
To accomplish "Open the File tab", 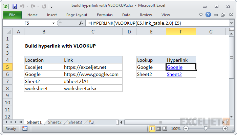I will 12,15.
